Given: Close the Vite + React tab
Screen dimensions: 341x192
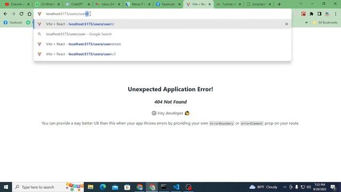Looking at the screenshot, I should pos(209,4).
